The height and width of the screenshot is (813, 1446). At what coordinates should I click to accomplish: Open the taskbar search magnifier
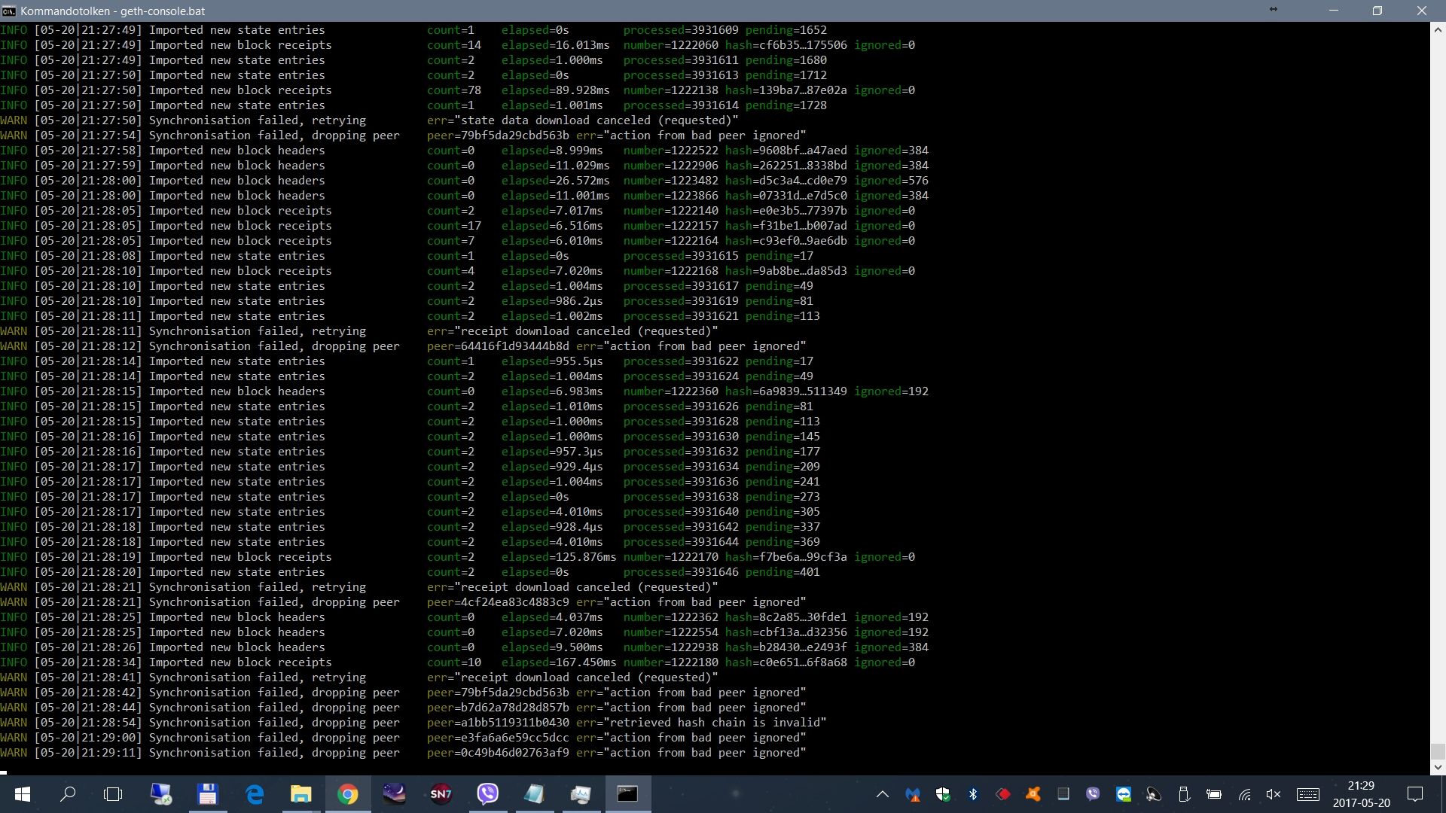(68, 794)
